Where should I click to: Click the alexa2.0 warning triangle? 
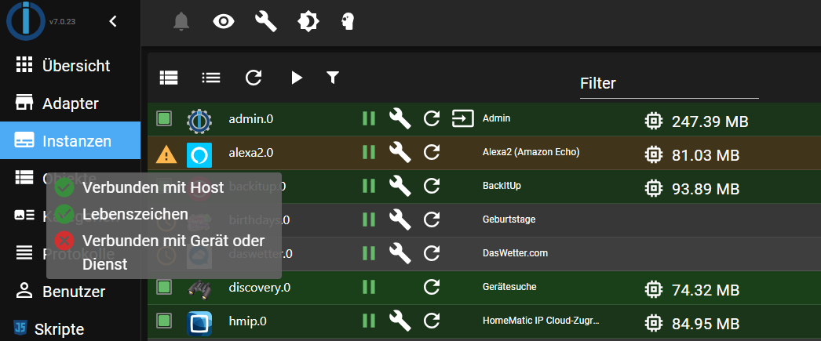(166, 154)
